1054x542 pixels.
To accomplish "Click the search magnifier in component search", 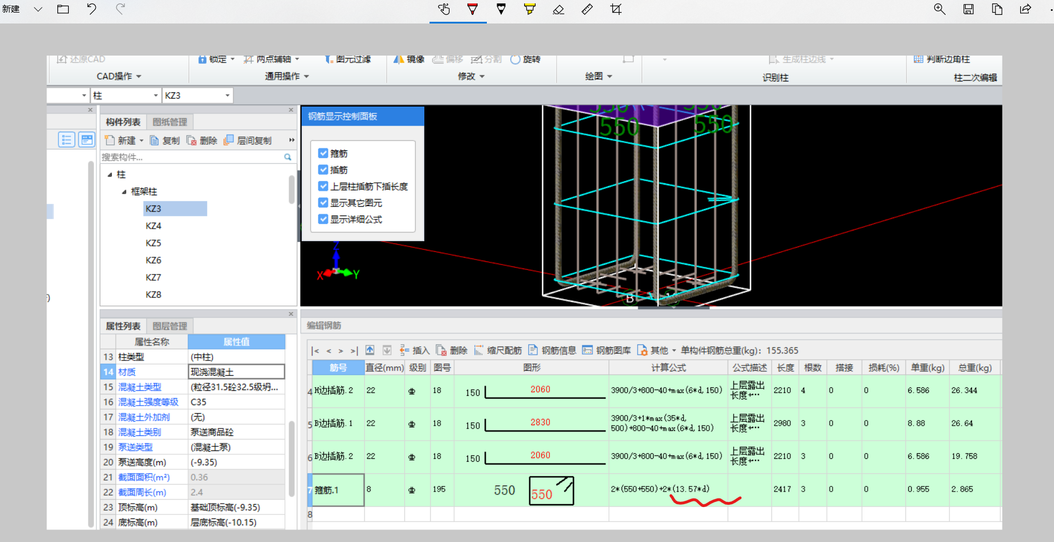I will pos(288,157).
